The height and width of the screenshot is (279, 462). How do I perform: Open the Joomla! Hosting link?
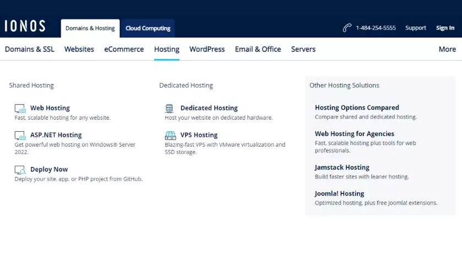click(x=339, y=194)
